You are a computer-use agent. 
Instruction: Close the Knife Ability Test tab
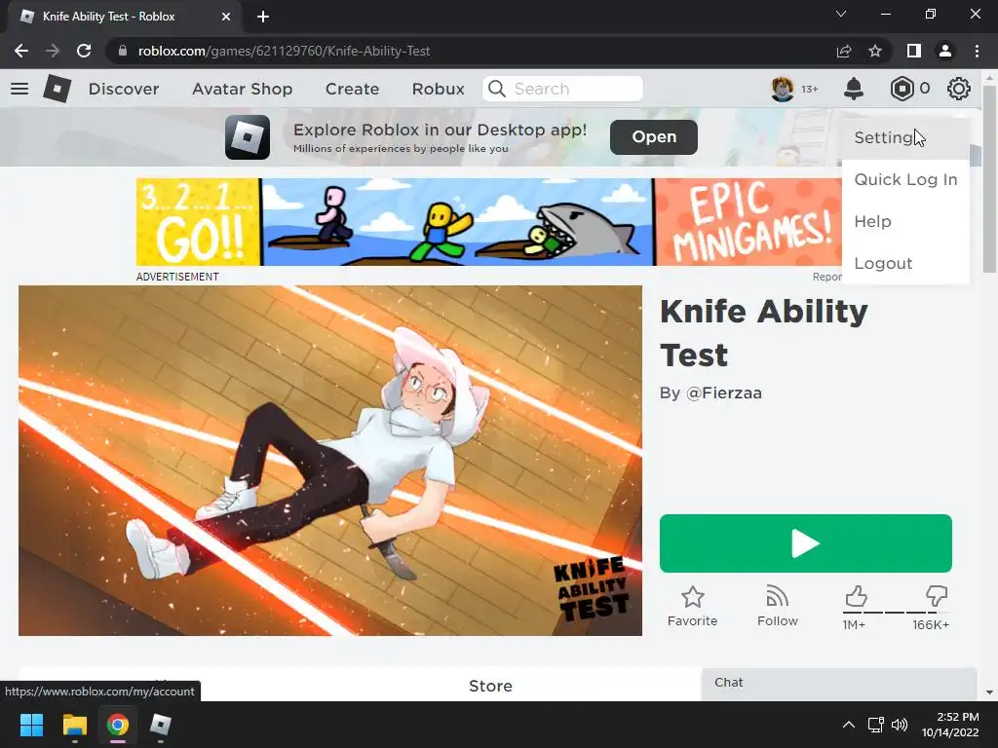click(226, 17)
